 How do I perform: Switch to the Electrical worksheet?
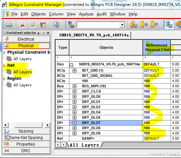(x=27, y=39)
